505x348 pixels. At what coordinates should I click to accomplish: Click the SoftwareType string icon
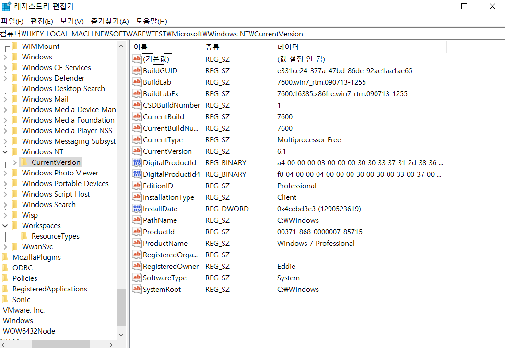pos(137,278)
